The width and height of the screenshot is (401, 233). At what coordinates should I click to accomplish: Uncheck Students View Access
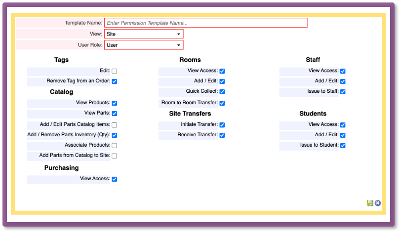343,125
